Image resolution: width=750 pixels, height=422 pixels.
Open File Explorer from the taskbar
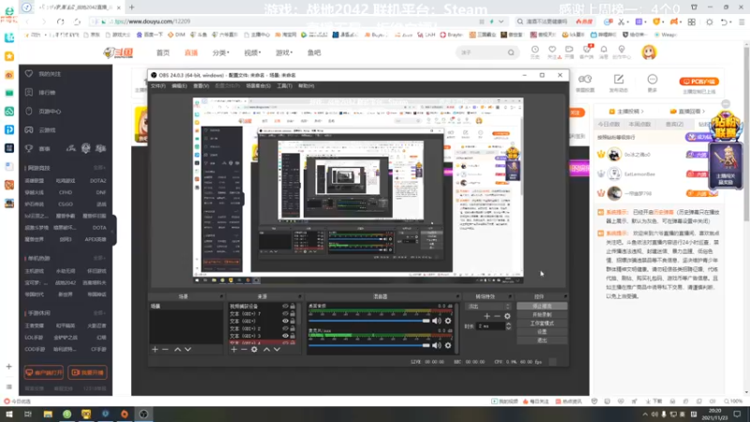[x=48, y=414]
